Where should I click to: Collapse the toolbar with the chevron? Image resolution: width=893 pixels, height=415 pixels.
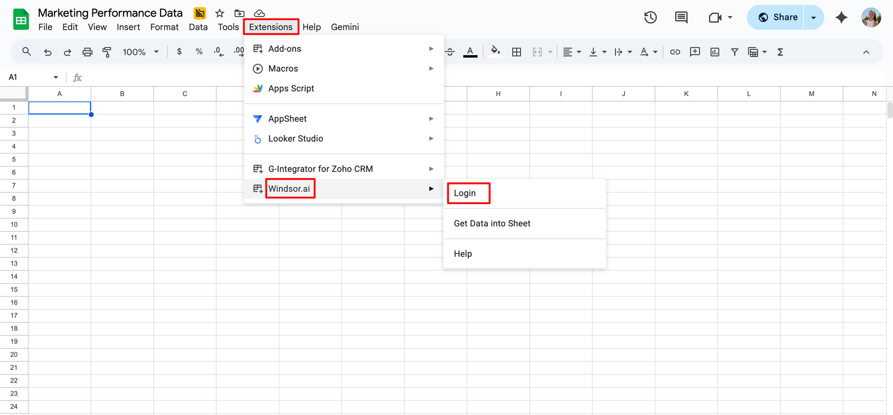[866, 52]
